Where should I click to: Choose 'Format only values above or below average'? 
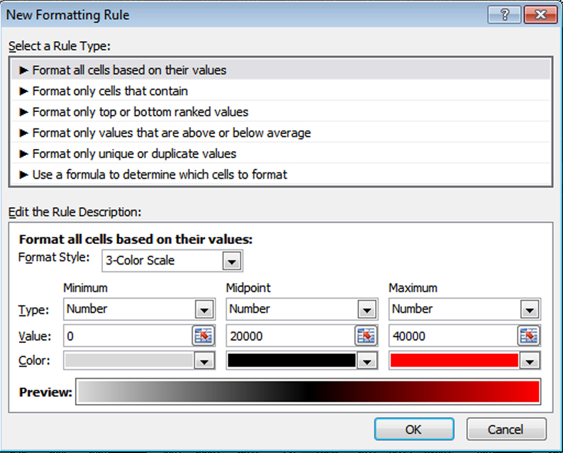pyautogui.click(x=172, y=133)
